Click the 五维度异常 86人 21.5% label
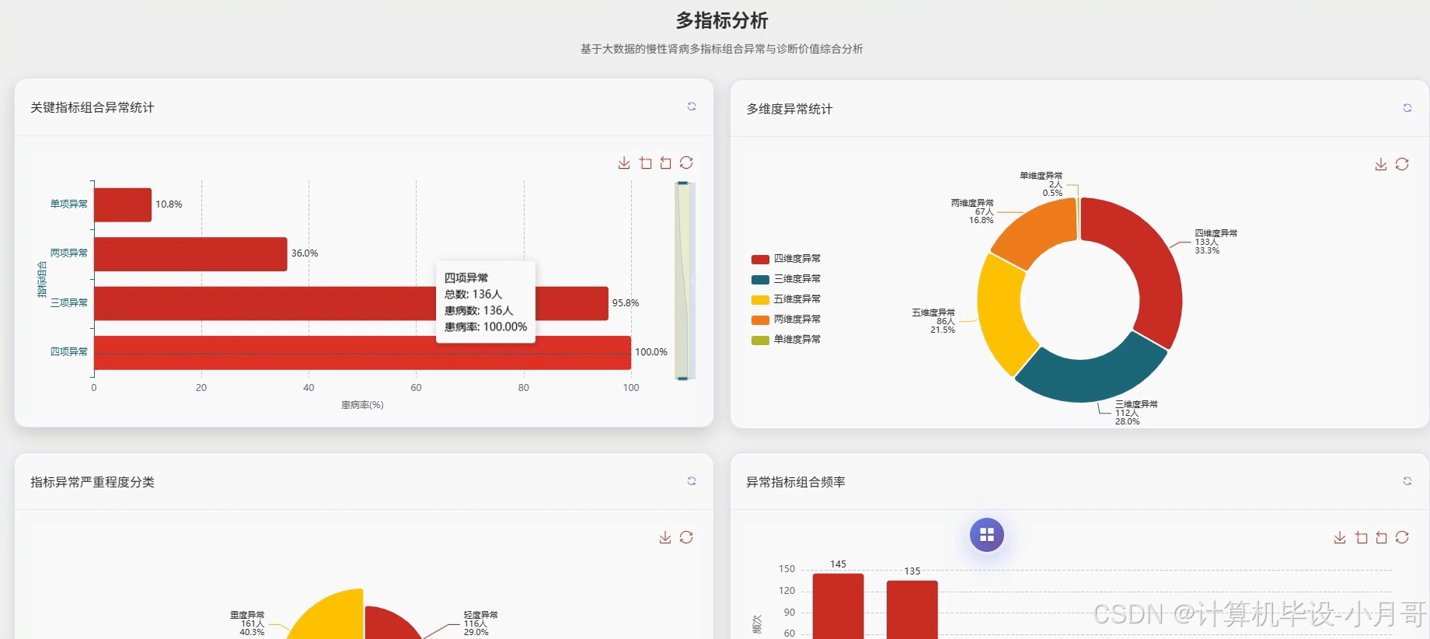 point(933,321)
